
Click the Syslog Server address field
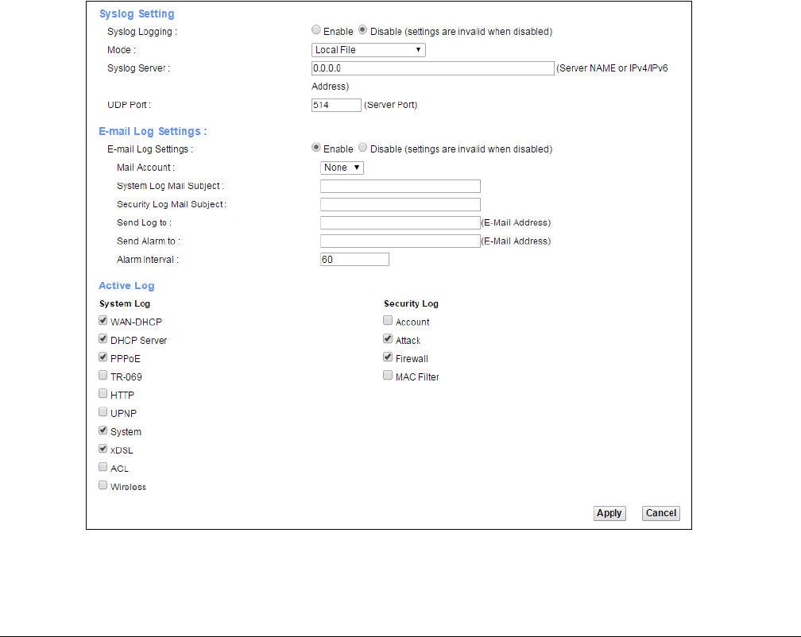click(x=432, y=68)
